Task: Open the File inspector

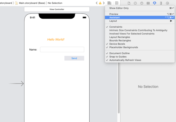Action: [129, 3]
